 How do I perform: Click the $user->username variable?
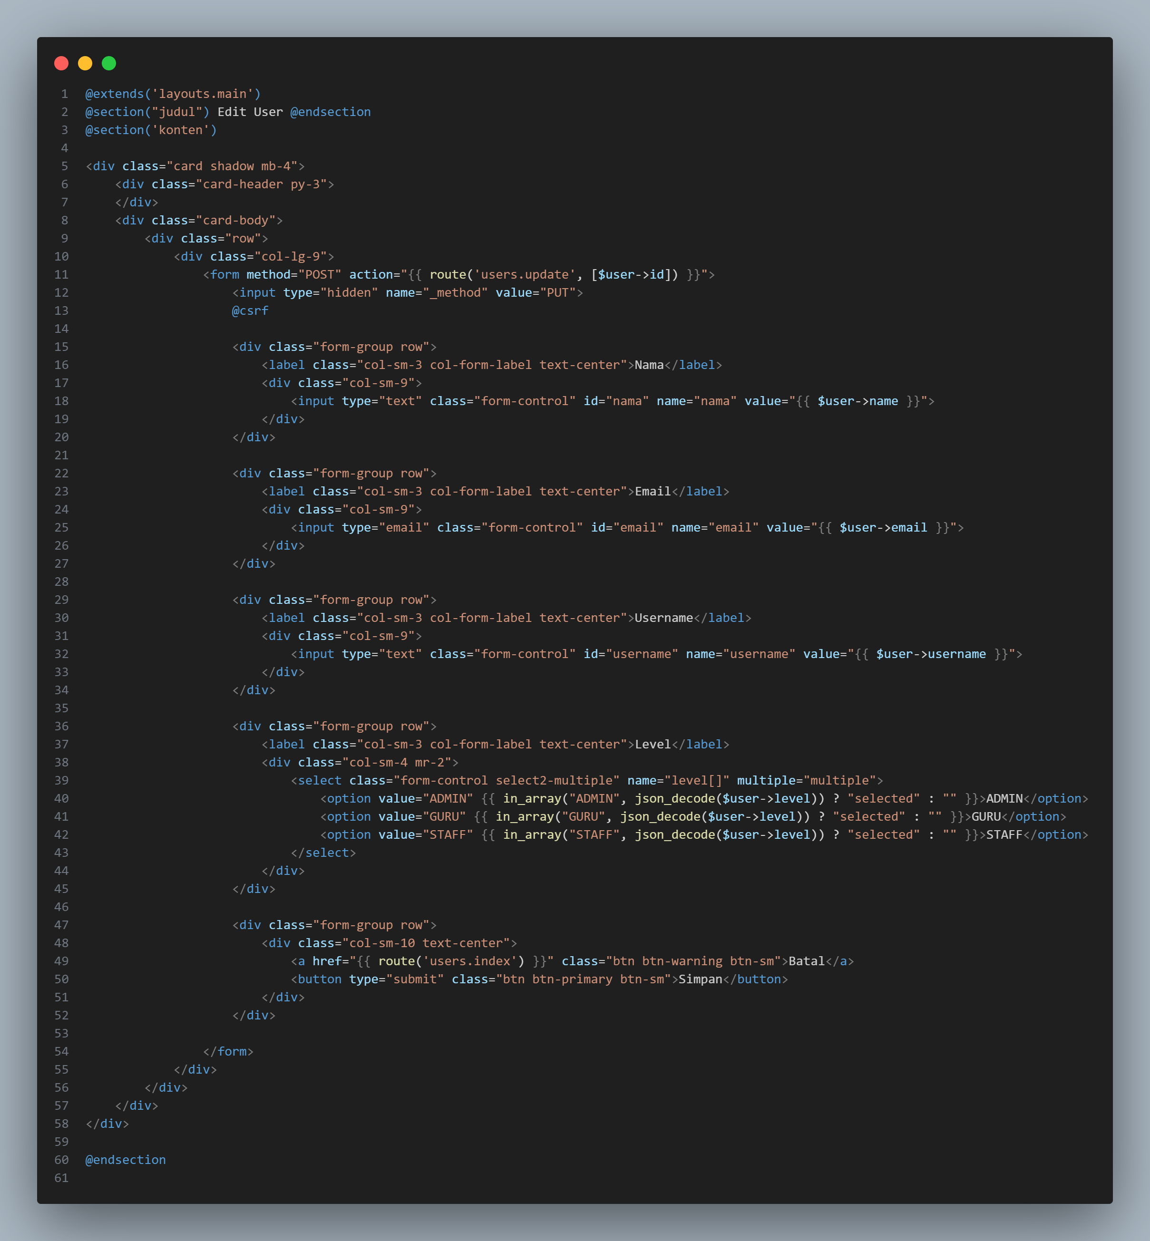pos(931,654)
